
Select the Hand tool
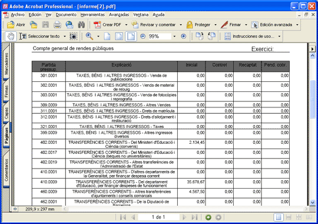11,37
